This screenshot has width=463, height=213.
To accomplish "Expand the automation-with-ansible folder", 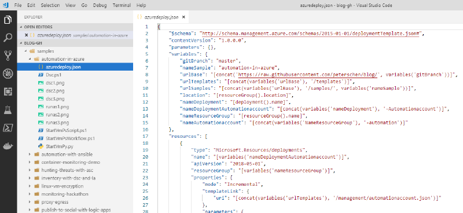I will click(x=30, y=154).
